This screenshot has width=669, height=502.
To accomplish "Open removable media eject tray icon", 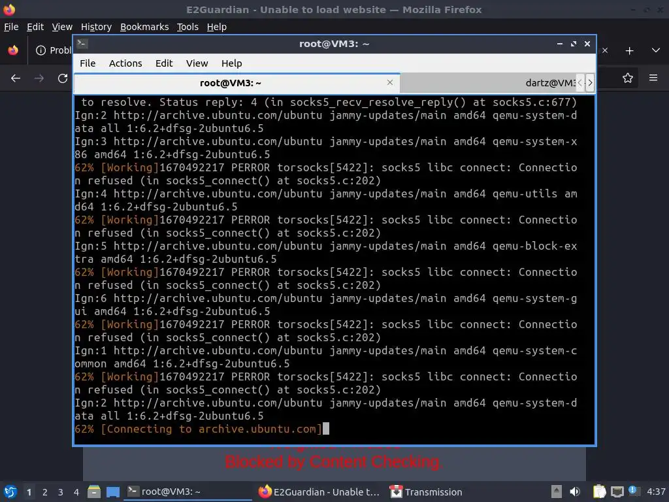I will [557, 492].
